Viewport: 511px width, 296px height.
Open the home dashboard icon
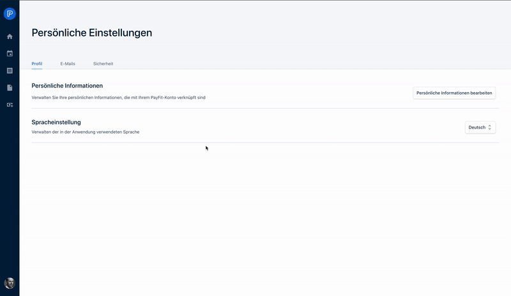point(10,36)
